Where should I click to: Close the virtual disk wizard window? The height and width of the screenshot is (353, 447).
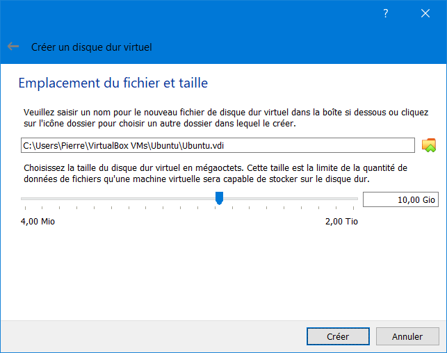click(x=425, y=13)
